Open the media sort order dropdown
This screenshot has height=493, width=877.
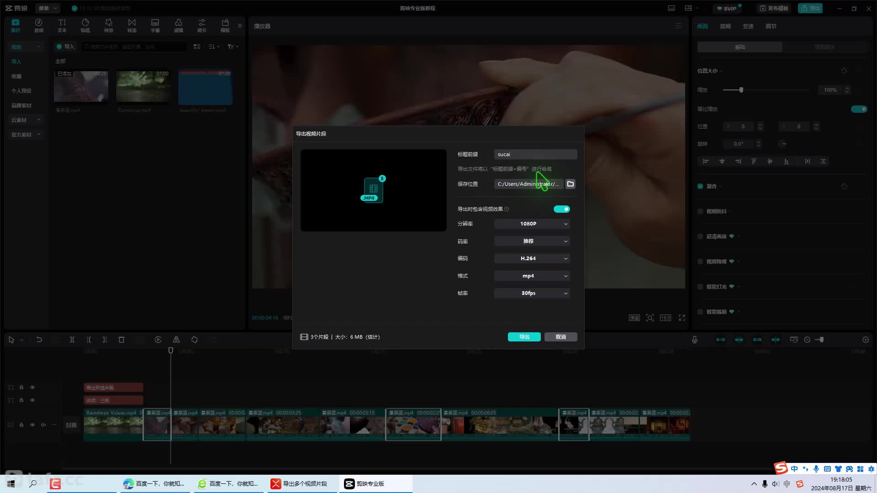click(x=214, y=47)
